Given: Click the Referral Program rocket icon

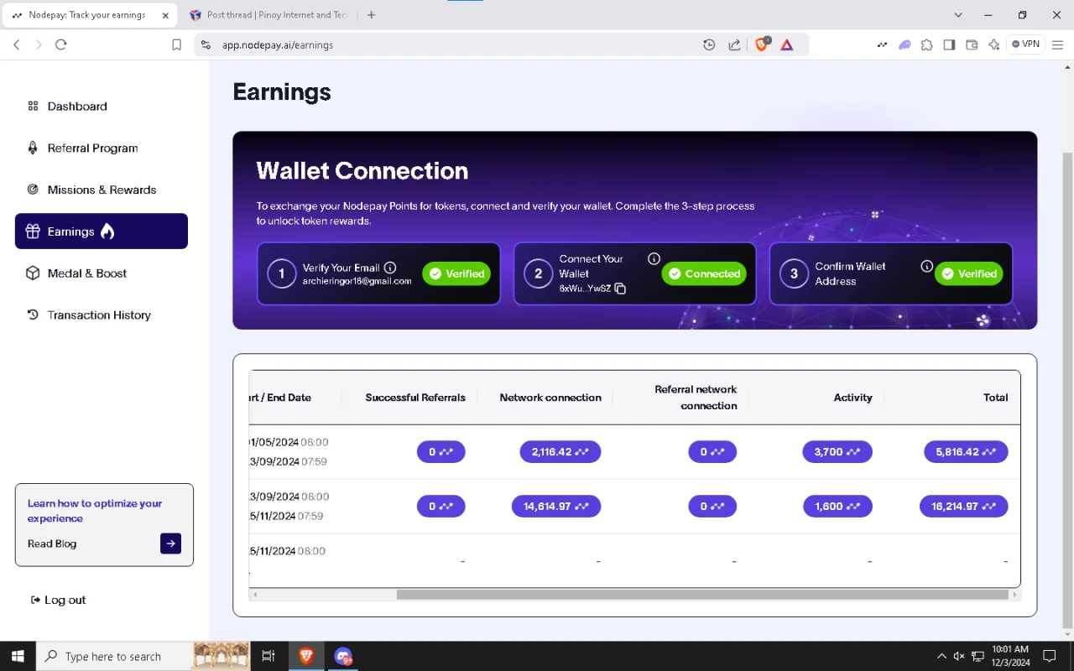Looking at the screenshot, I should tap(33, 148).
